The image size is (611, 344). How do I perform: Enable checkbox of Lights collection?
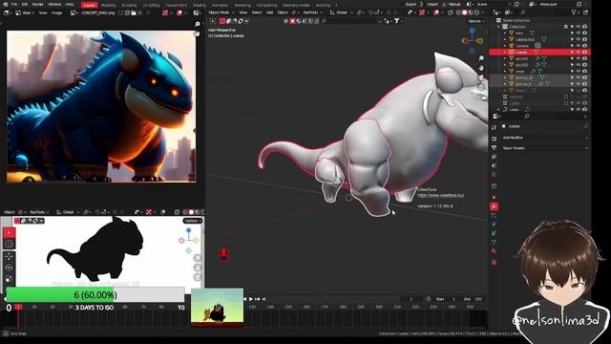pos(566,103)
